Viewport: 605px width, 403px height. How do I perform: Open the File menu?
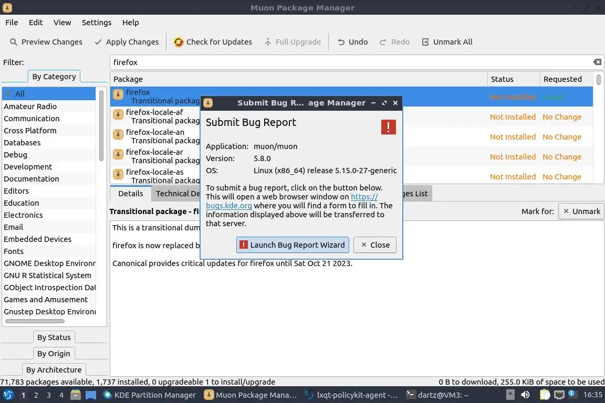(x=12, y=23)
